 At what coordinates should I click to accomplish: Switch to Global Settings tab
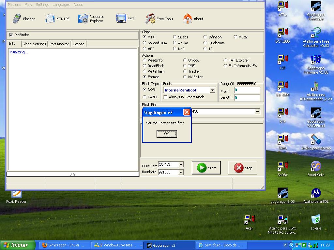coord(34,44)
